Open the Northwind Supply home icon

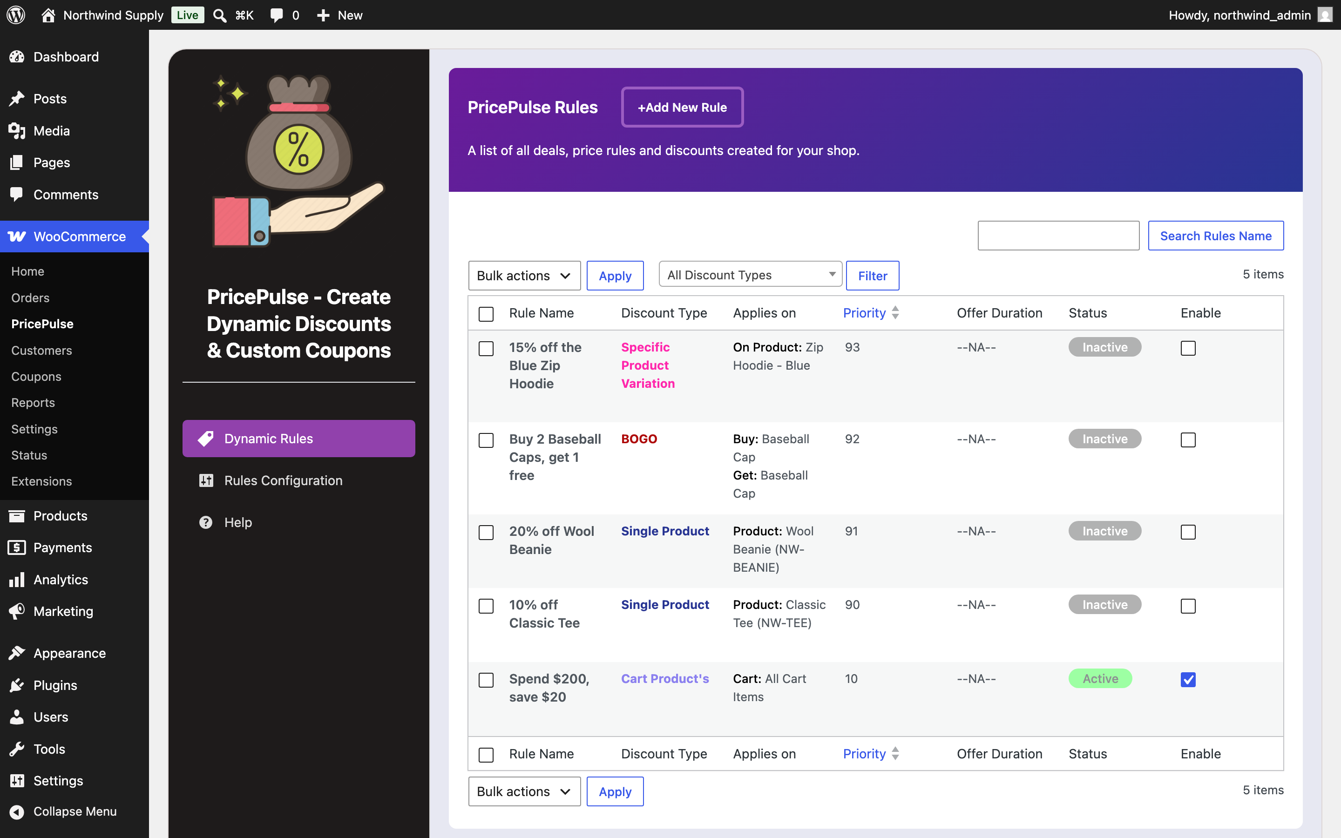coord(48,15)
